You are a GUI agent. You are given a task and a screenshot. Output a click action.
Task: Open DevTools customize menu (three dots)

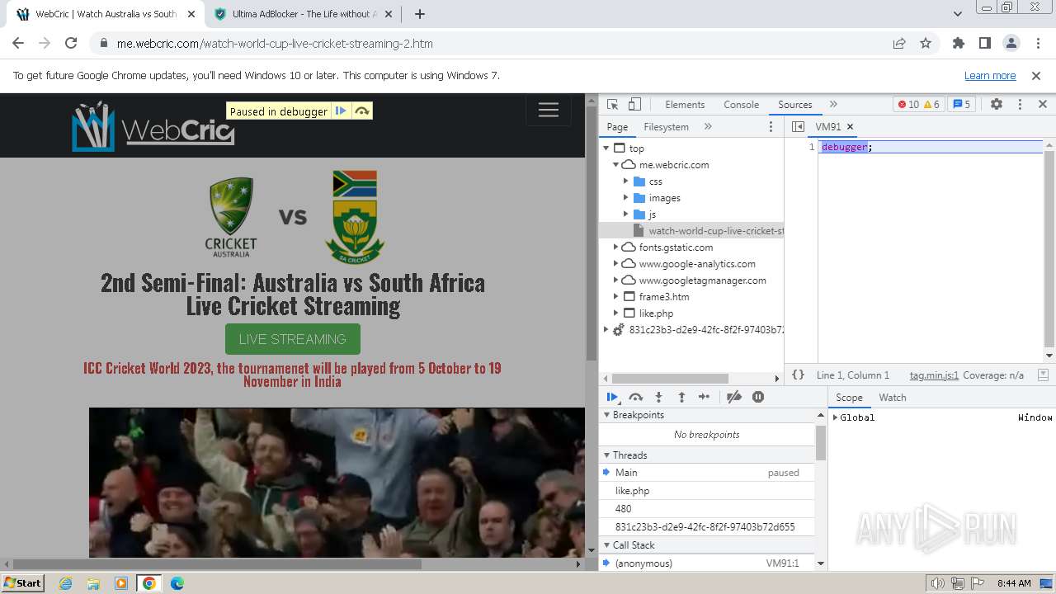[1020, 105]
